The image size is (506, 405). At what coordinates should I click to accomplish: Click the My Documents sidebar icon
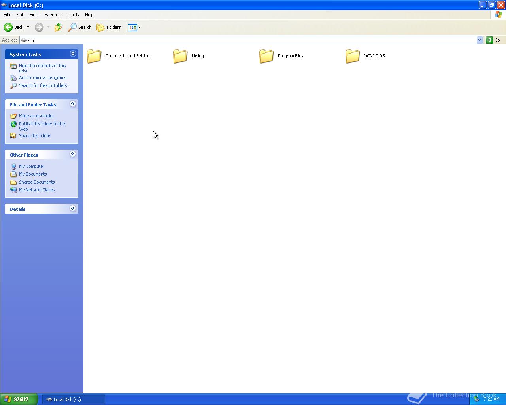pos(13,174)
